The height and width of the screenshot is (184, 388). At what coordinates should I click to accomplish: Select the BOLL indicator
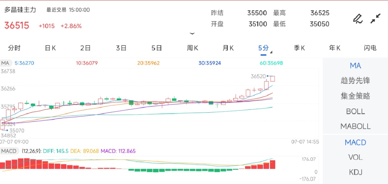[355, 111]
